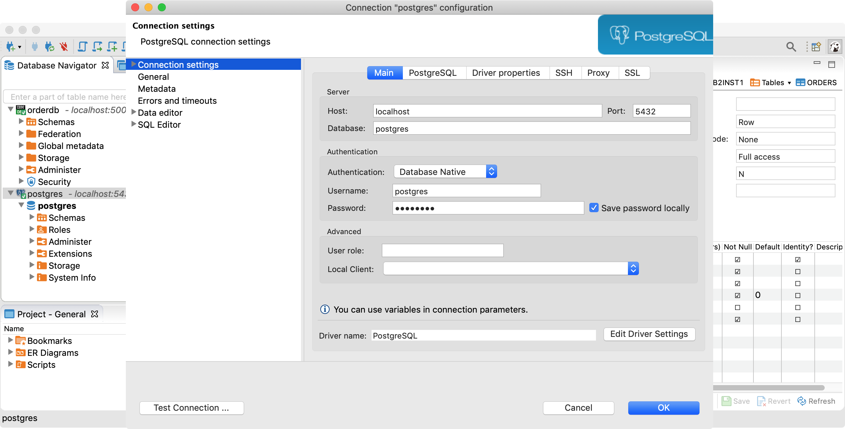Open the Tables breadcrumb dropdown
The height and width of the screenshot is (429, 845).
coord(789,83)
